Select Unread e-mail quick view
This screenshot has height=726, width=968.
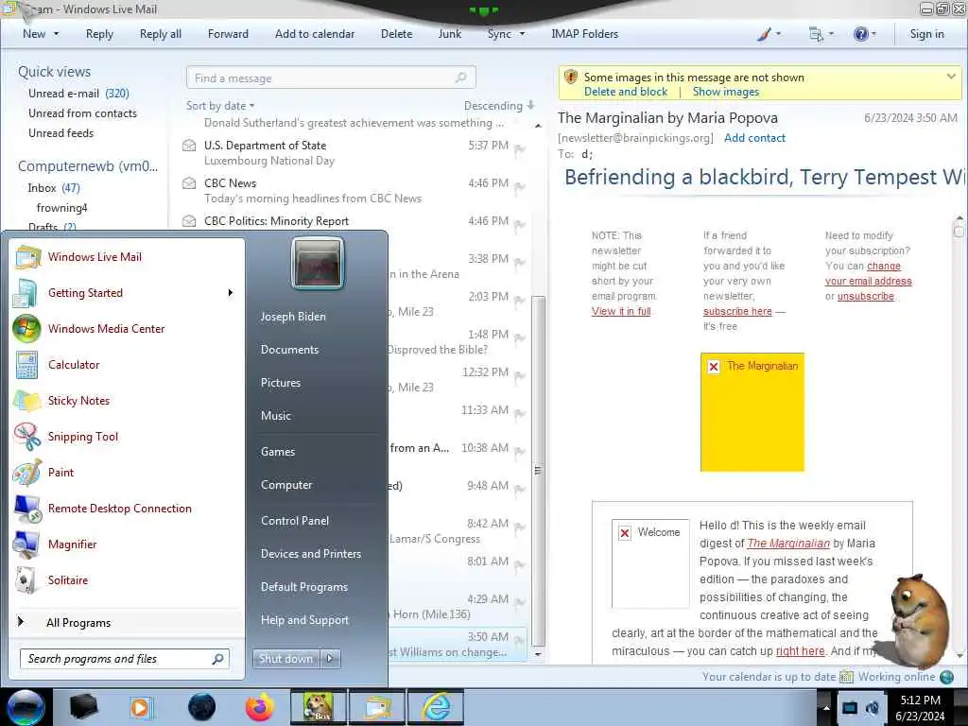[78, 94]
